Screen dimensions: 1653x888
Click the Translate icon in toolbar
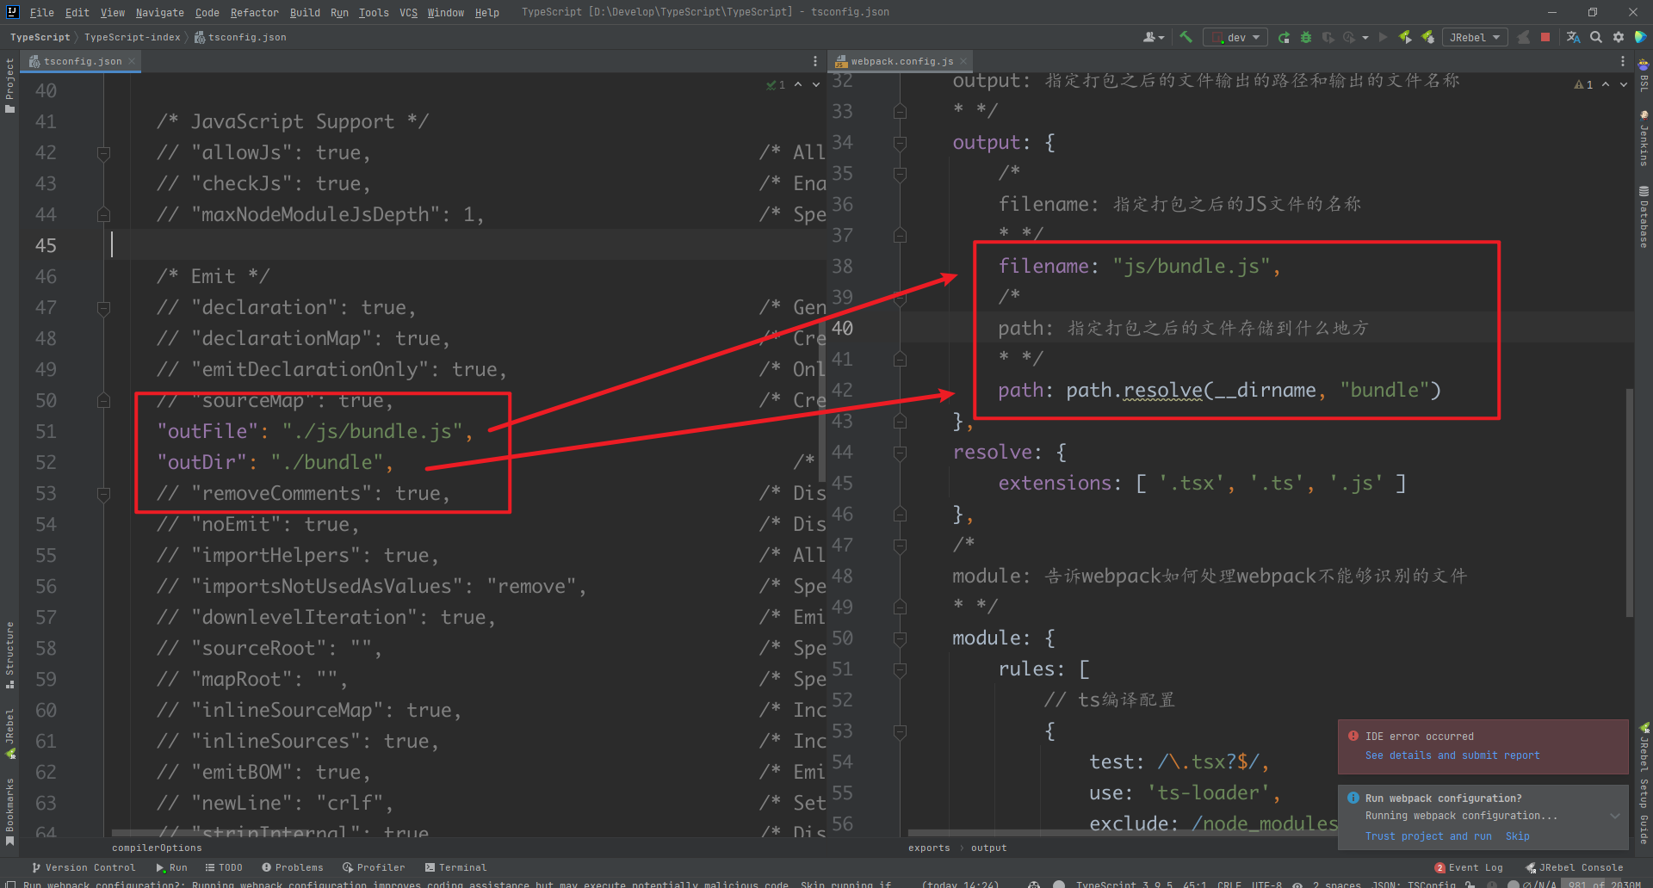(x=1573, y=37)
